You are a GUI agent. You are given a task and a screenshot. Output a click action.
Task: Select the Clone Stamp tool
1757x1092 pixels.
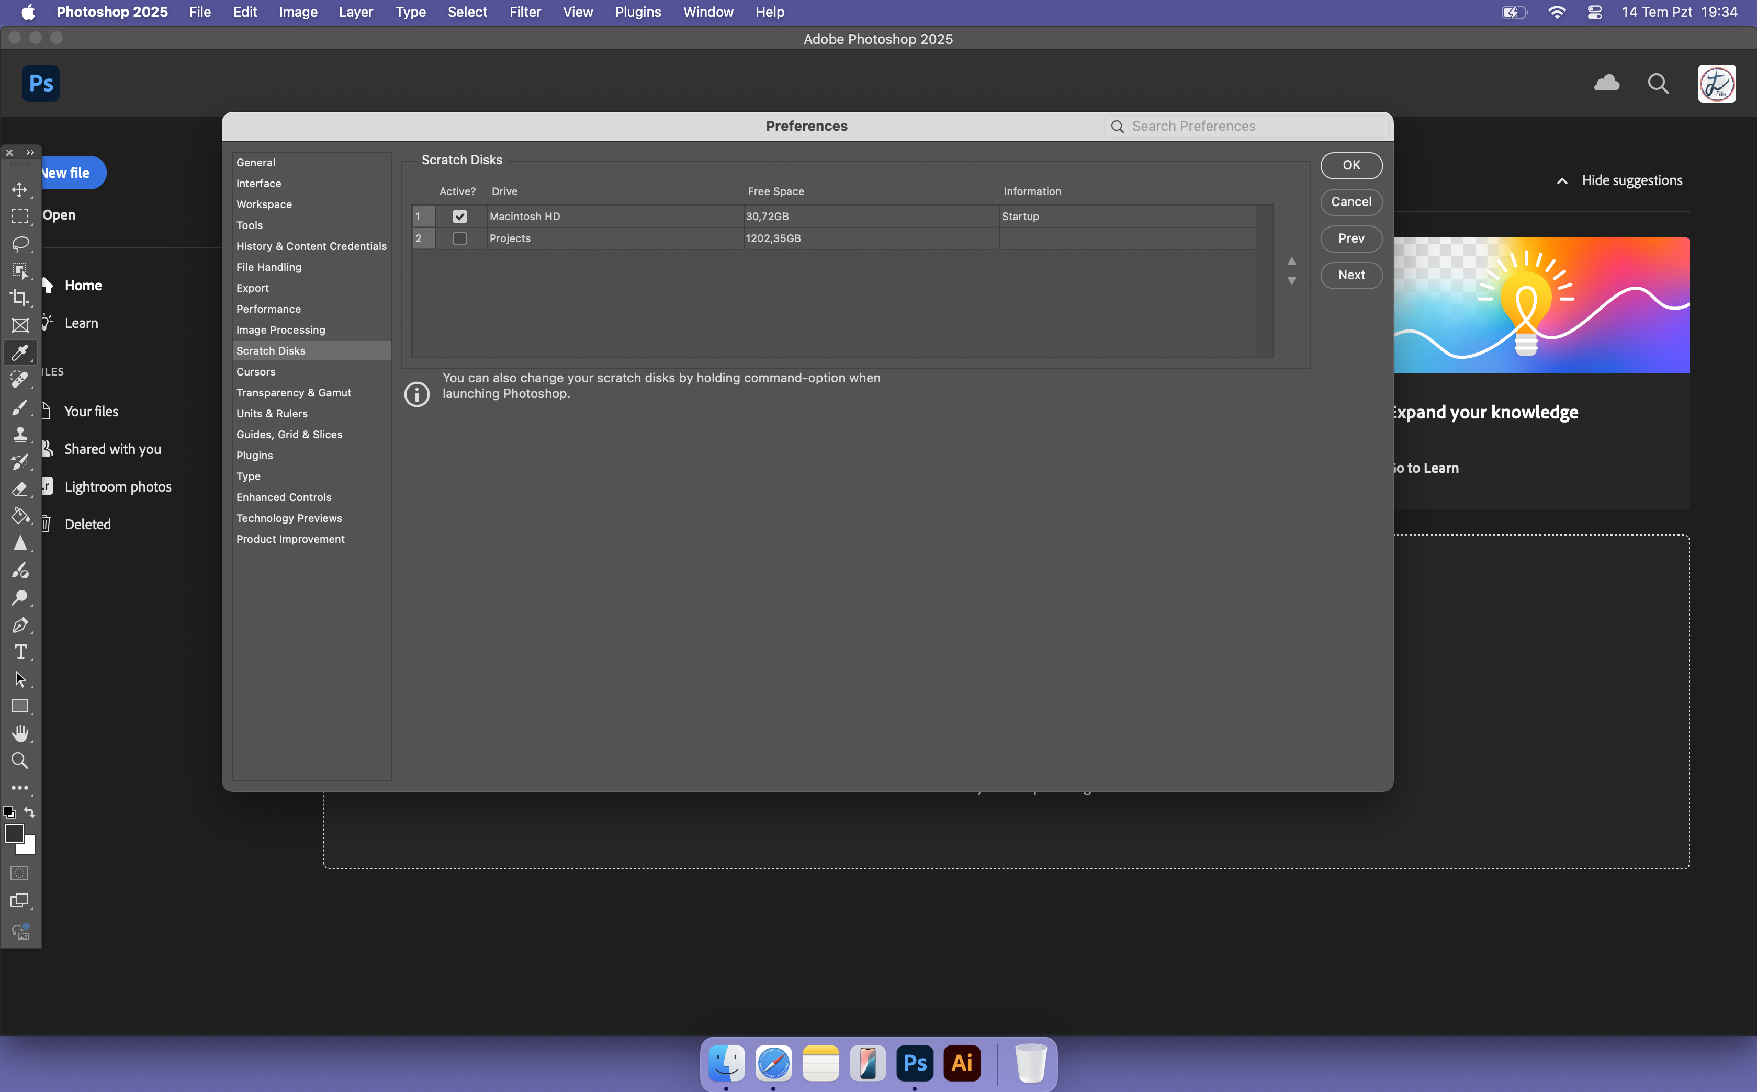pyautogui.click(x=19, y=434)
